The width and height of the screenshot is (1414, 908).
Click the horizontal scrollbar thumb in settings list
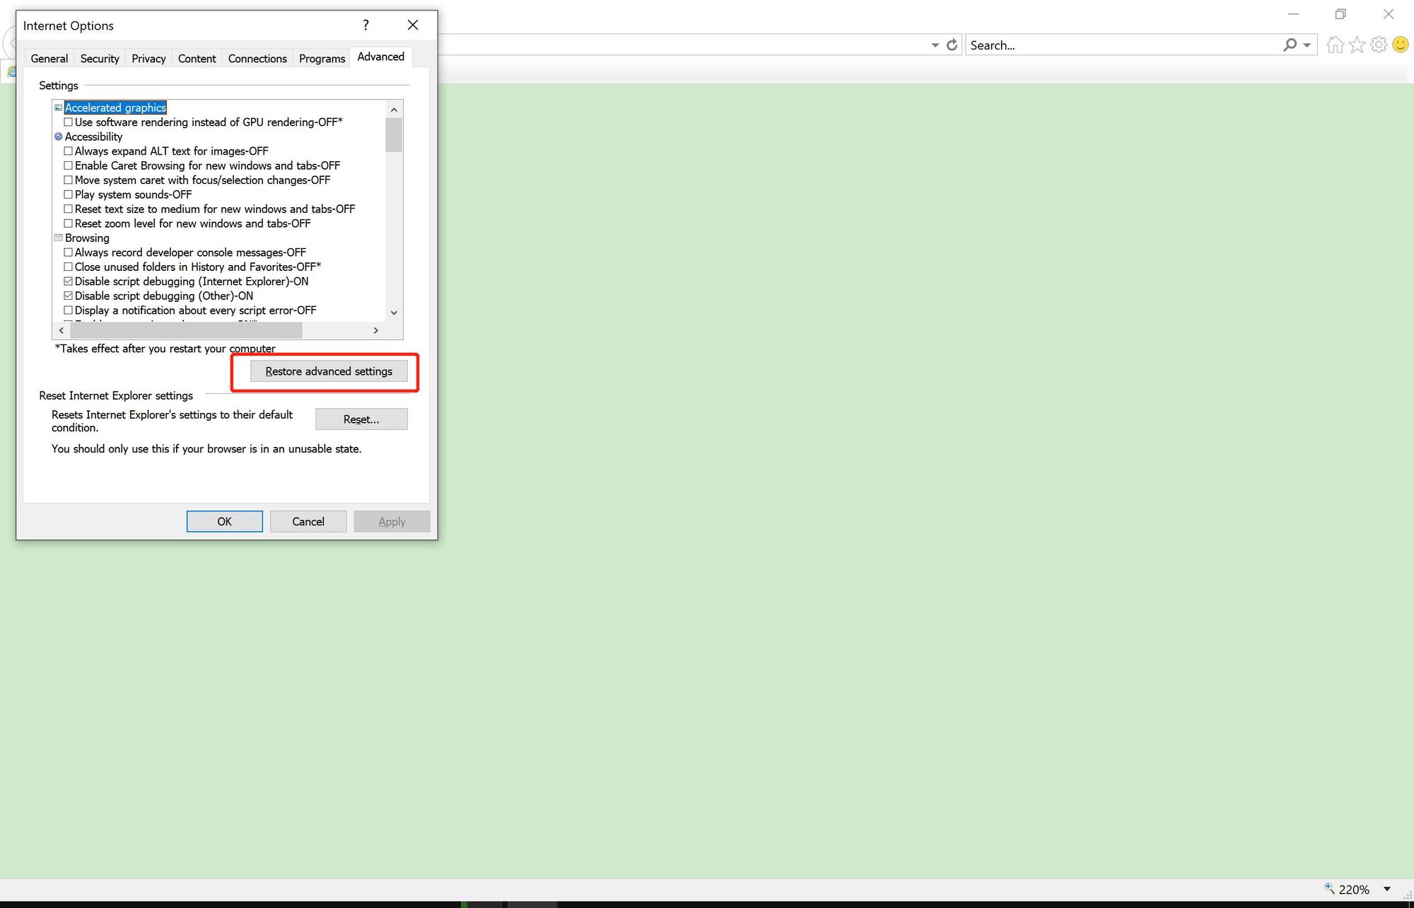pos(186,330)
